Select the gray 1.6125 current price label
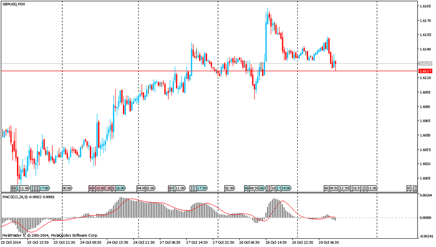The width and height of the screenshot is (436, 247). coord(426,64)
